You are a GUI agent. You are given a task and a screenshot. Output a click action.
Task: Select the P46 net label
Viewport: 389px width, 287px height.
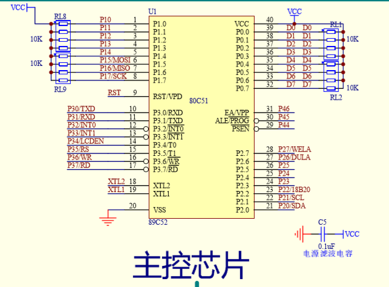(284, 109)
